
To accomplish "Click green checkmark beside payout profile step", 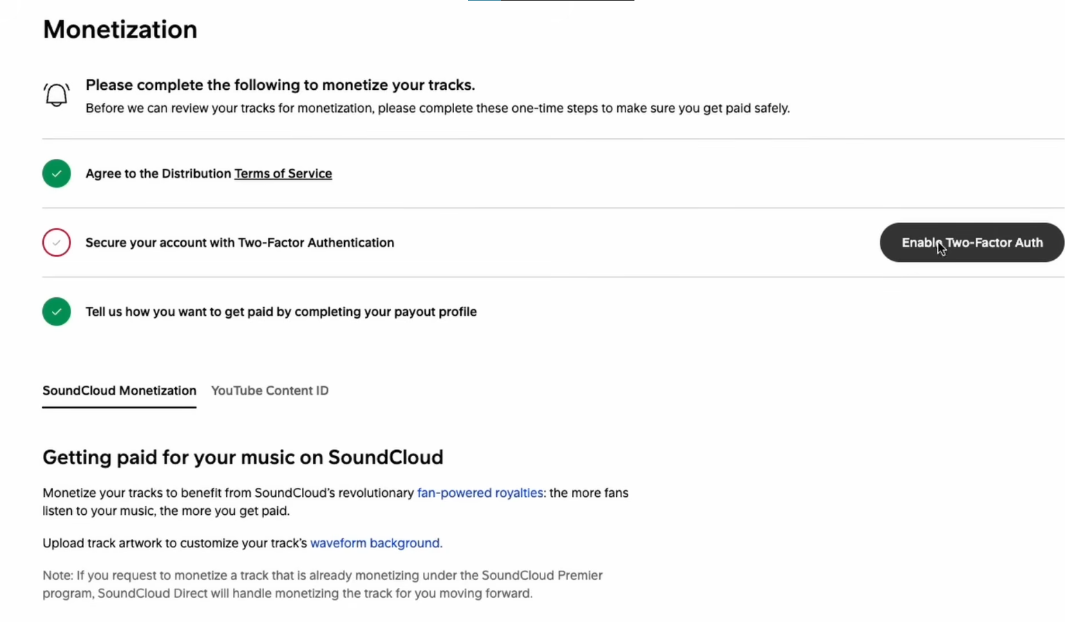I will pos(57,312).
